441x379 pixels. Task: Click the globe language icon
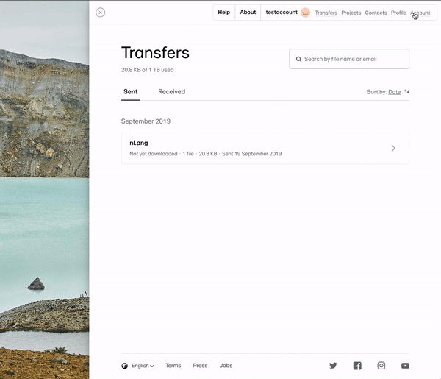[x=125, y=366]
